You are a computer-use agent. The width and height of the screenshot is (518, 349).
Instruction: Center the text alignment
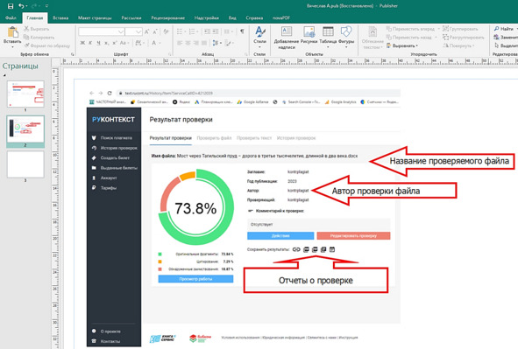(188, 43)
